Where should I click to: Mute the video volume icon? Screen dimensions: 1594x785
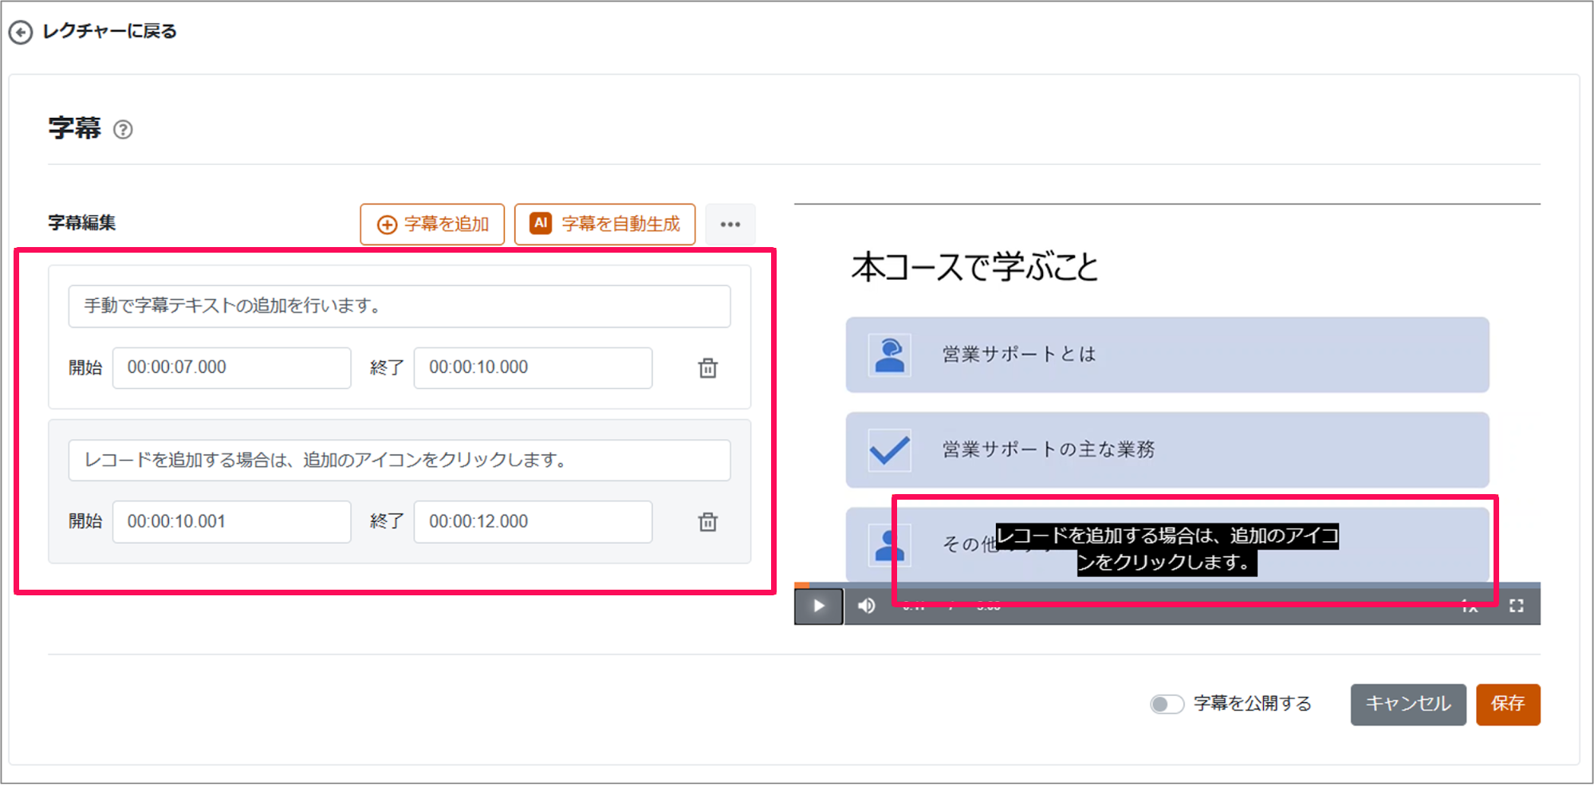point(867,606)
